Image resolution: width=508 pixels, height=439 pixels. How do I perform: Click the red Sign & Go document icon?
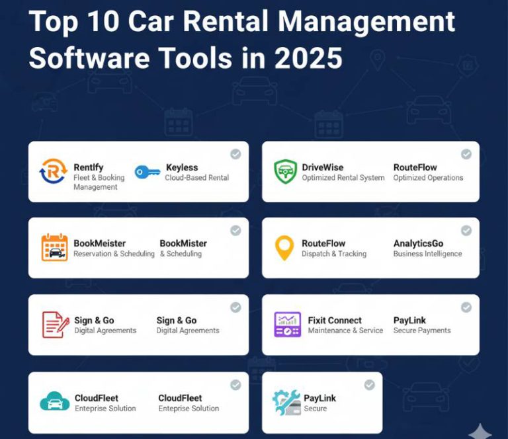(x=56, y=325)
